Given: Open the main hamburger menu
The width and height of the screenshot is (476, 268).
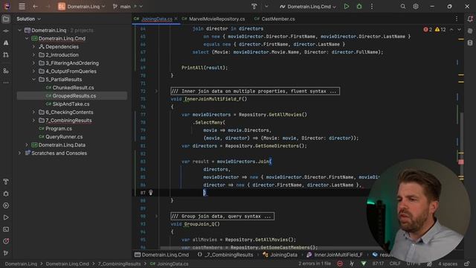Looking at the screenshot, I should 22,7.
